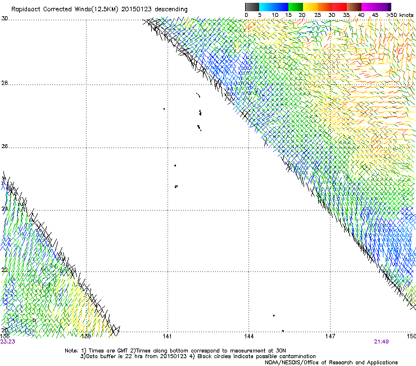The image size is (416, 366).
Task: Click the green 15-20 knots legend swatch
Action: tap(296, 7)
